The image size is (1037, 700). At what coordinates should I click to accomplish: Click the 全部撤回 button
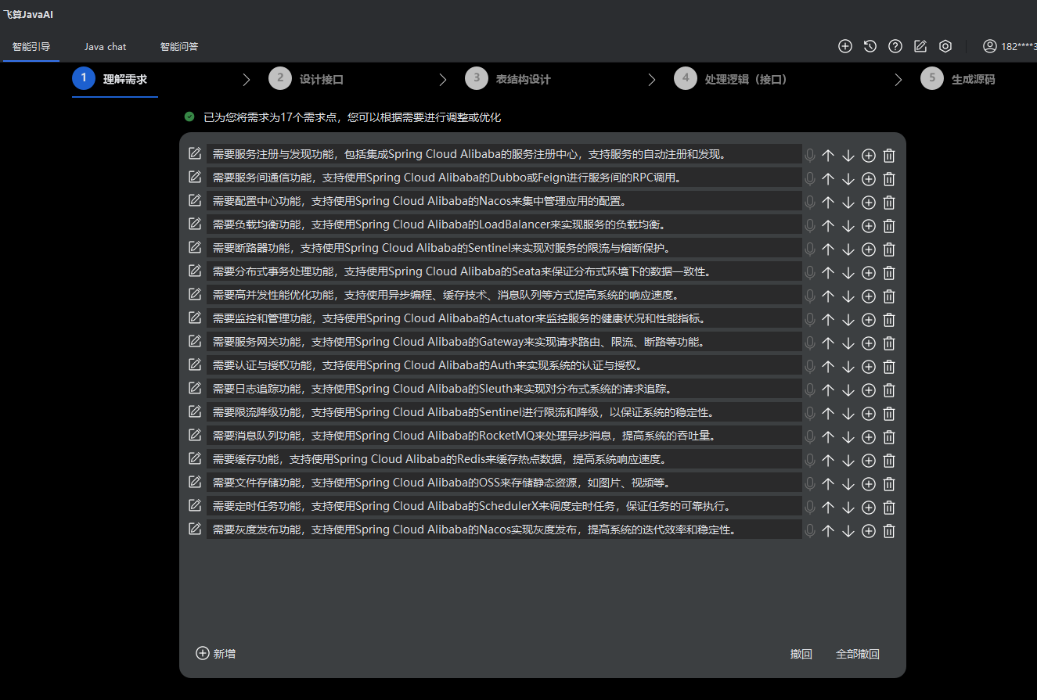(x=858, y=654)
